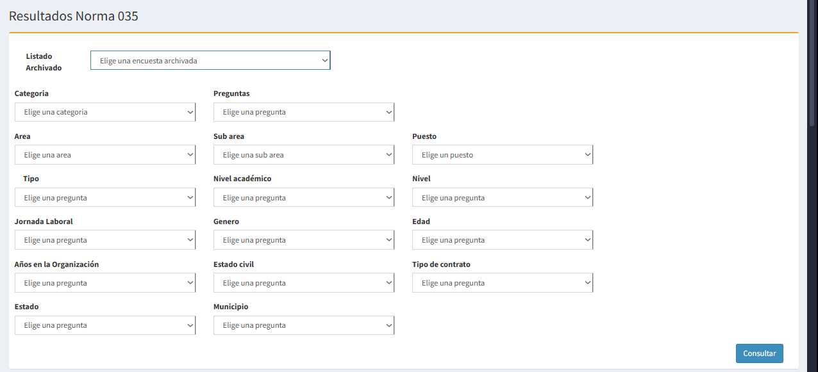Expand the Categoria dropdown
This screenshot has width=818, height=372.
point(105,112)
